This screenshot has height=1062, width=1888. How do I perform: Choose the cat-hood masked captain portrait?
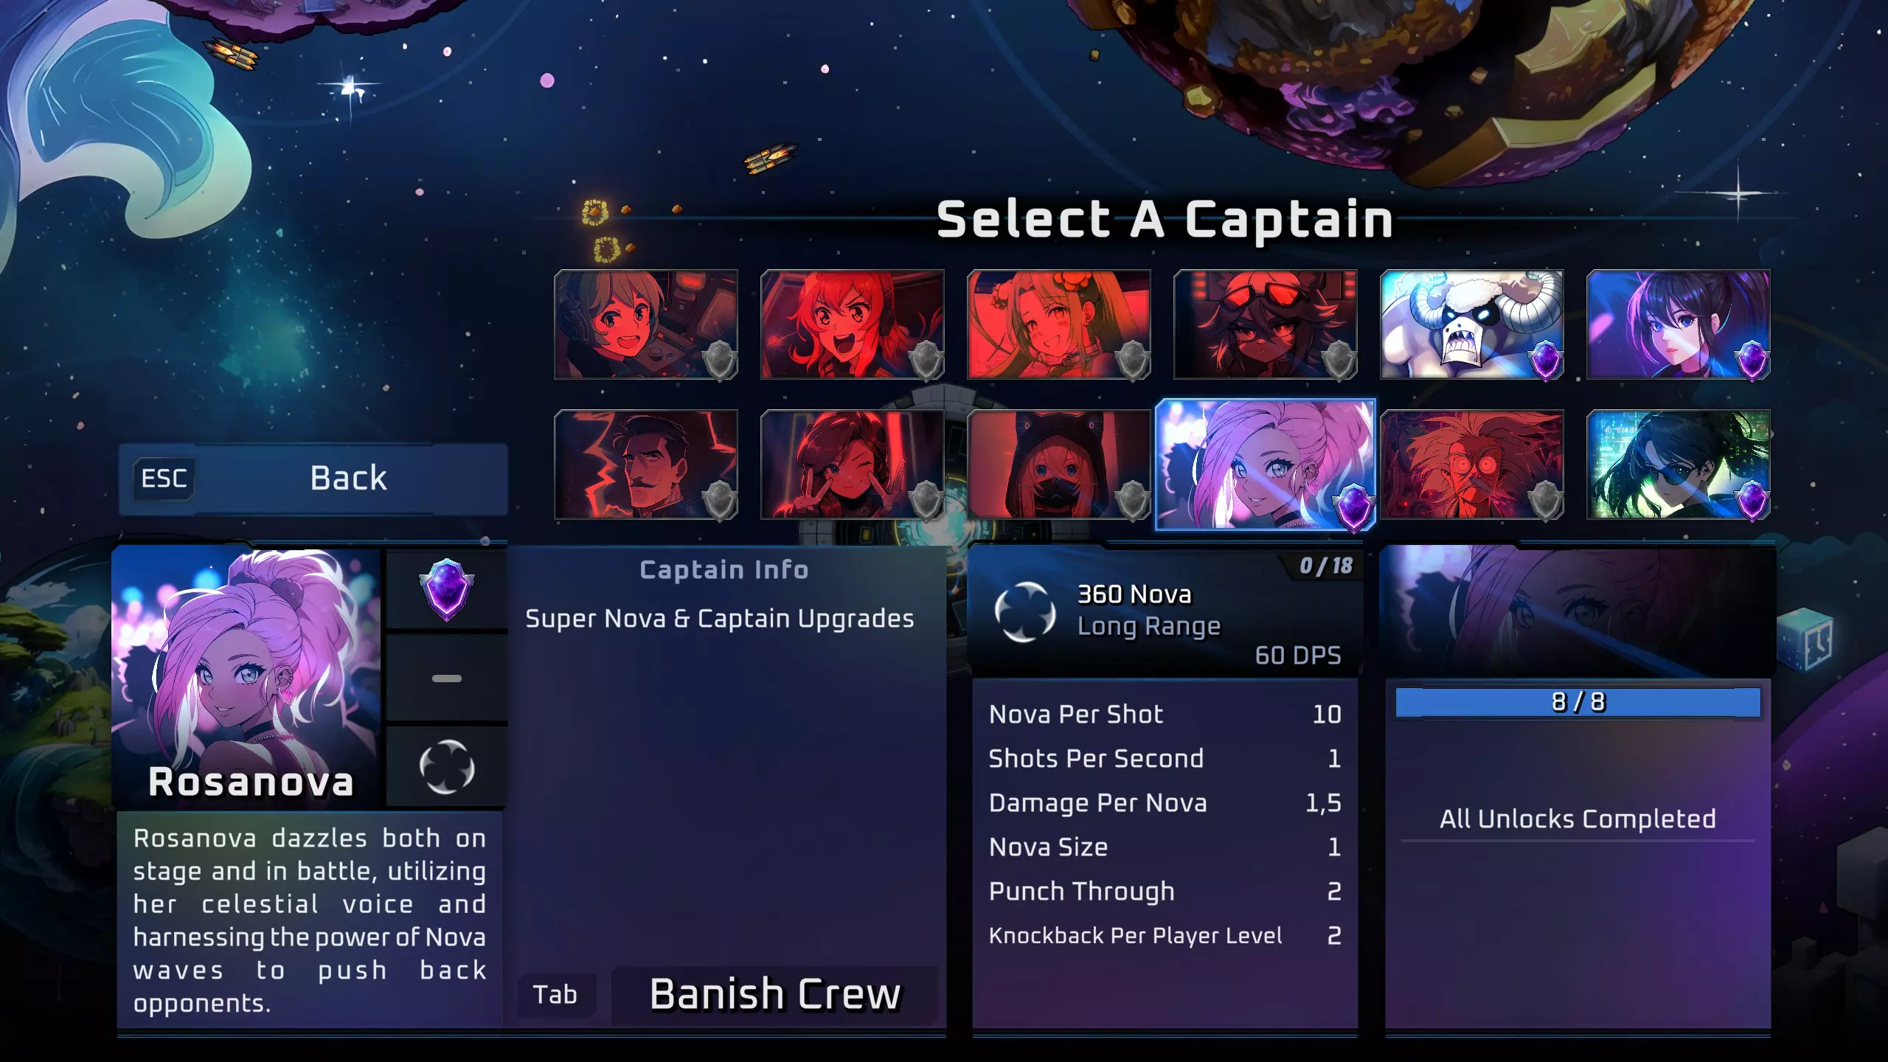tap(1058, 465)
